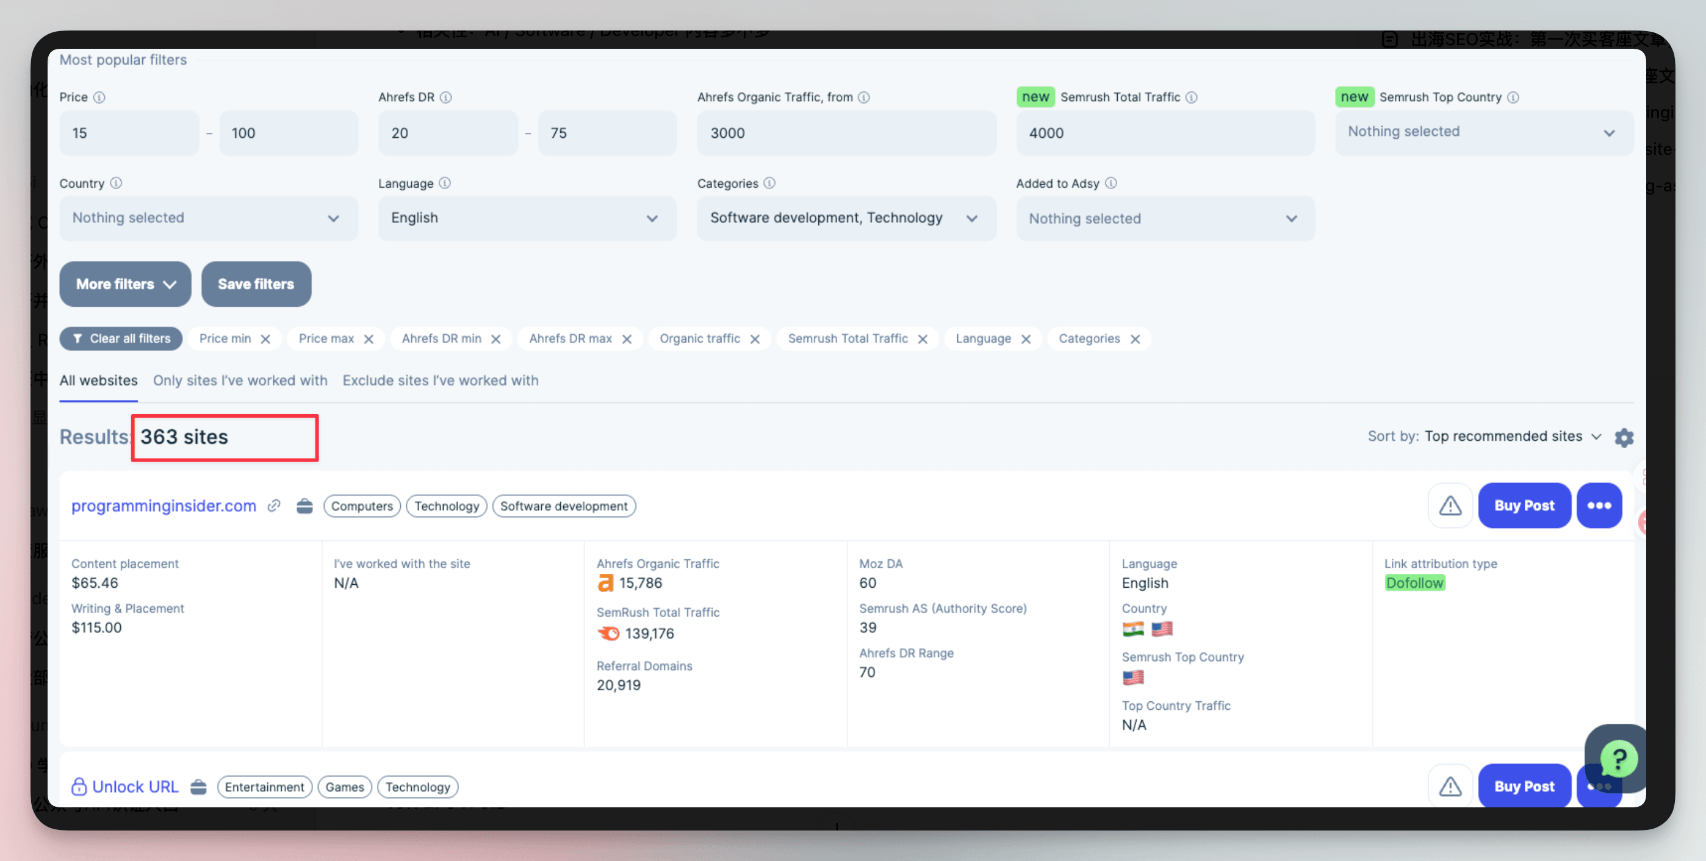Open the results settings gear icon
This screenshot has width=1706, height=861.
[1624, 437]
